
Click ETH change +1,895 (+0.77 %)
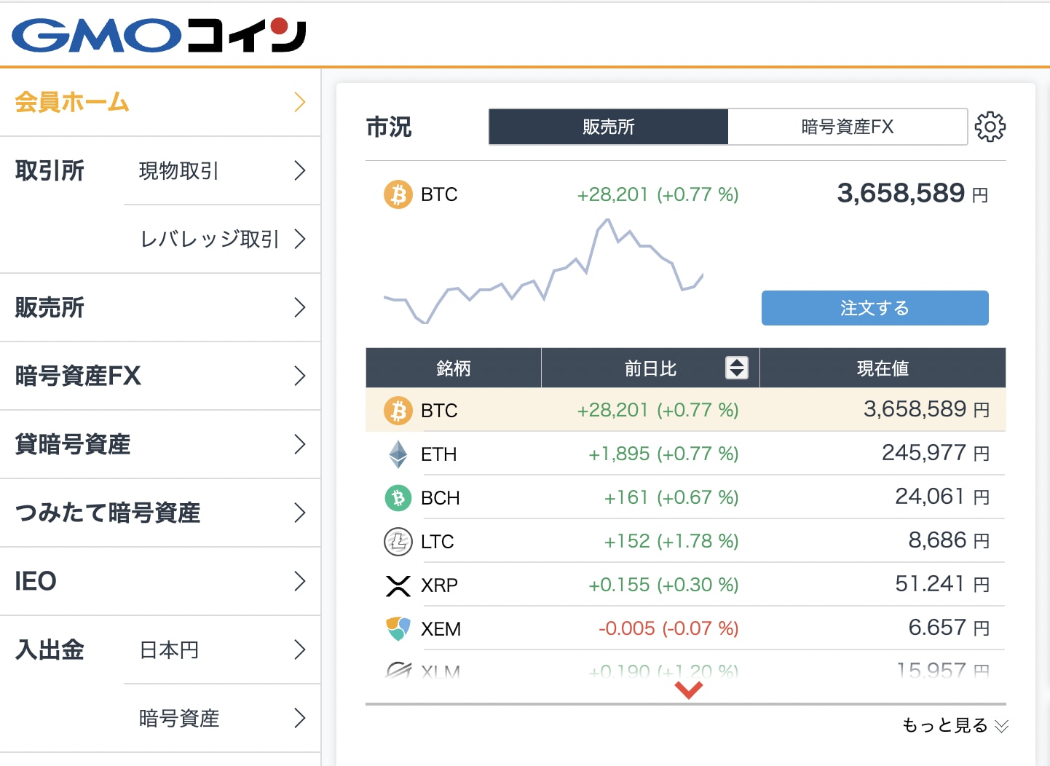tap(663, 454)
